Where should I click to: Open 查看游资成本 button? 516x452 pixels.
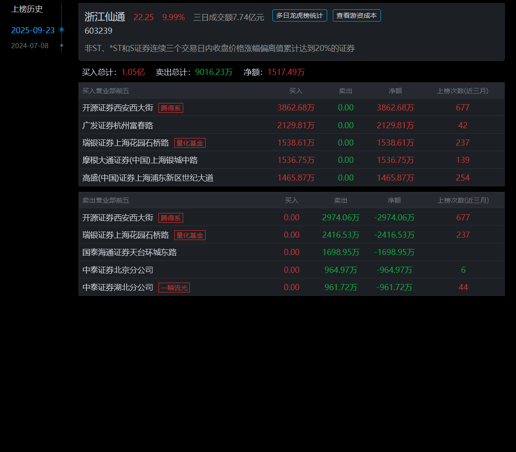(x=357, y=15)
